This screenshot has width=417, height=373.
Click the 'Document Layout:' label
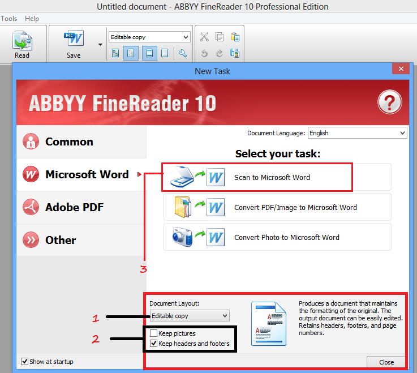coord(174,303)
